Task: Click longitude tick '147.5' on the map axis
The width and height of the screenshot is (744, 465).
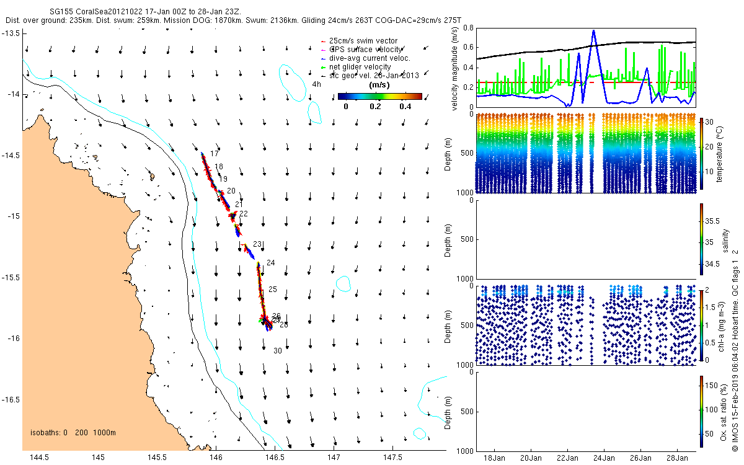Action: point(392,458)
